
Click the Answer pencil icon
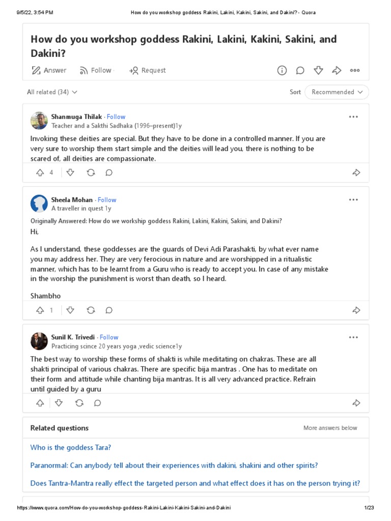36,70
